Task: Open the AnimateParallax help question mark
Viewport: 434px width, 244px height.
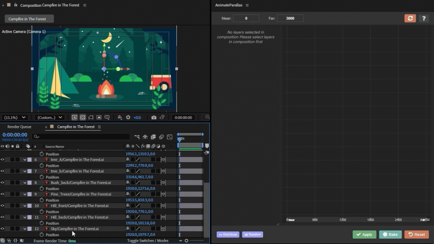Action: tap(424, 19)
